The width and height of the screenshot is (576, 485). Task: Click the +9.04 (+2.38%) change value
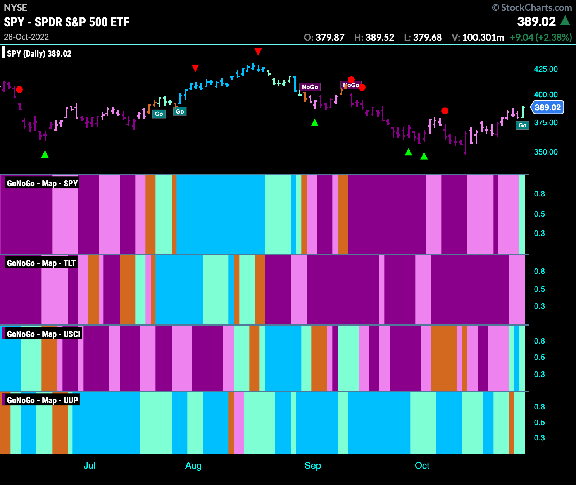[x=541, y=38]
